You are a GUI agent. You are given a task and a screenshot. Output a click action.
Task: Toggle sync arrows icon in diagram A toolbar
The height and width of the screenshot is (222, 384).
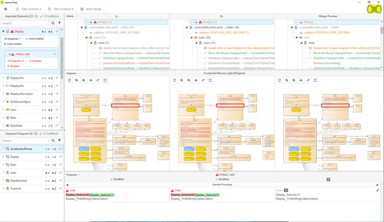pyautogui.click(x=98, y=80)
